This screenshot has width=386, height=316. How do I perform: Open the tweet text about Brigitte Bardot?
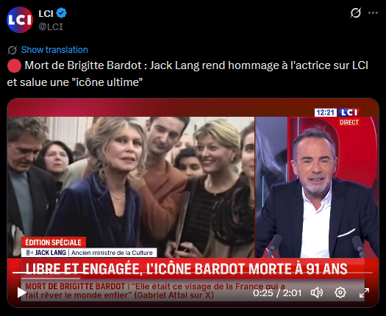click(x=187, y=73)
